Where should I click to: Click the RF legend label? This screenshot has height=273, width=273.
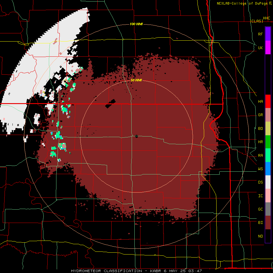pyautogui.click(x=260, y=34)
